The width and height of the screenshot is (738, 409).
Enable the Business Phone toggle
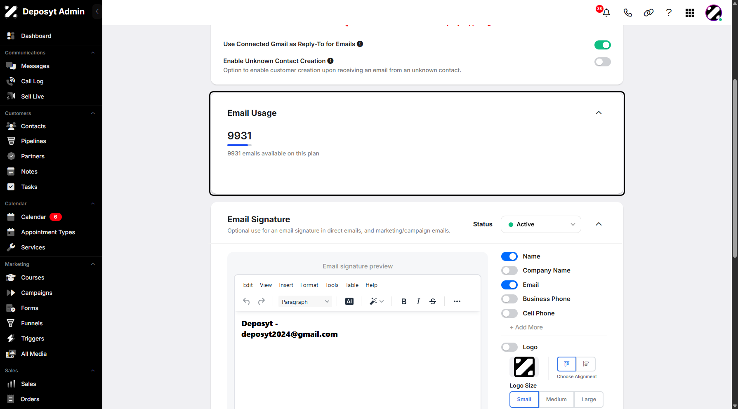(509, 299)
